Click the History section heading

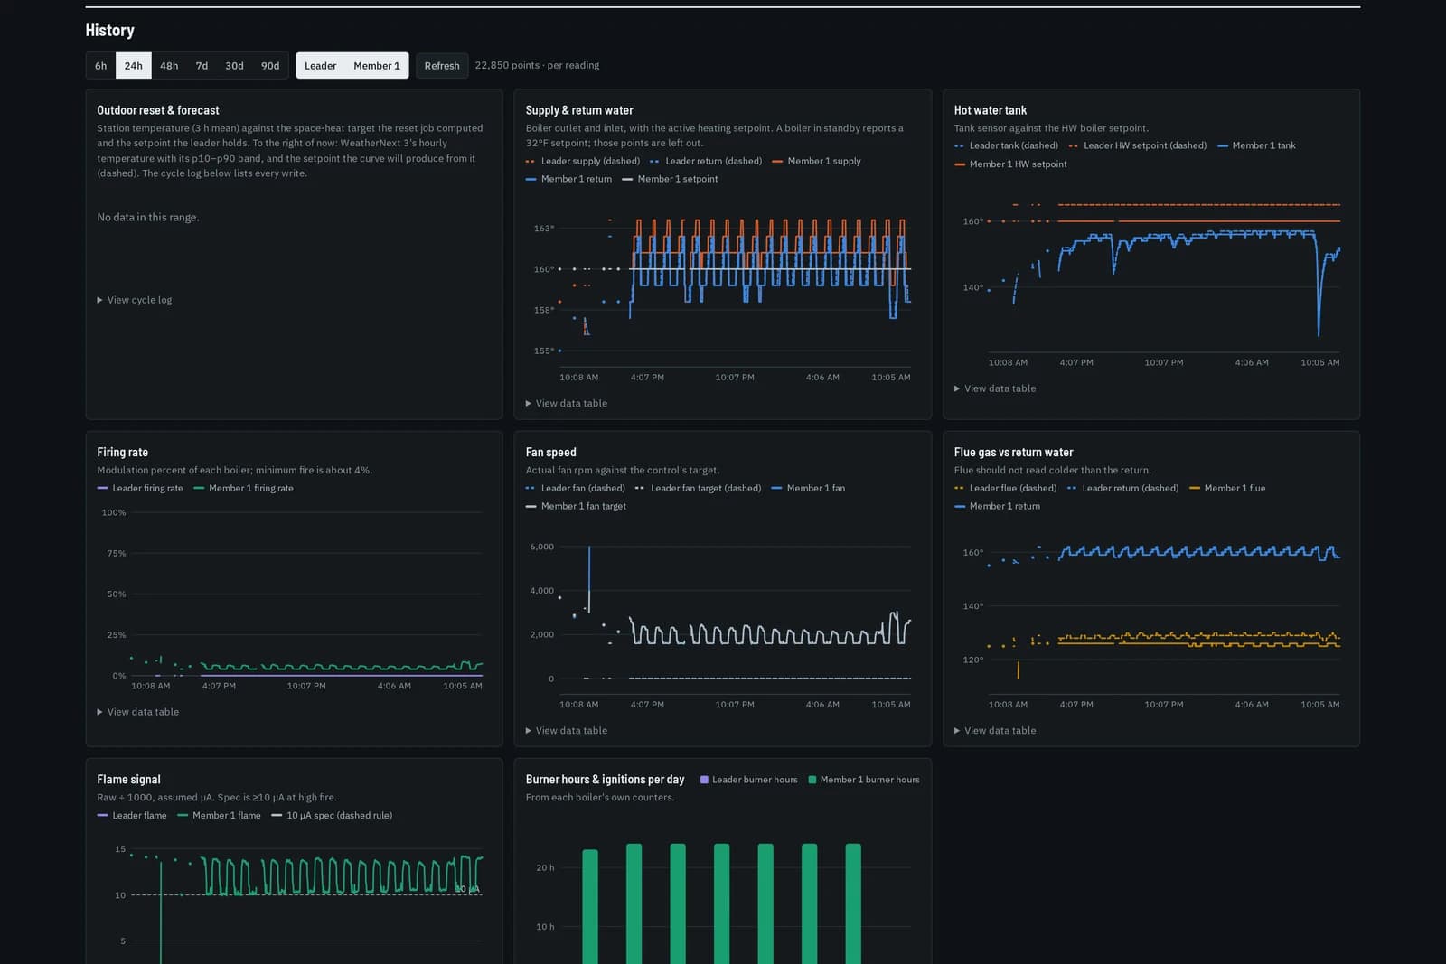click(109, 31)
